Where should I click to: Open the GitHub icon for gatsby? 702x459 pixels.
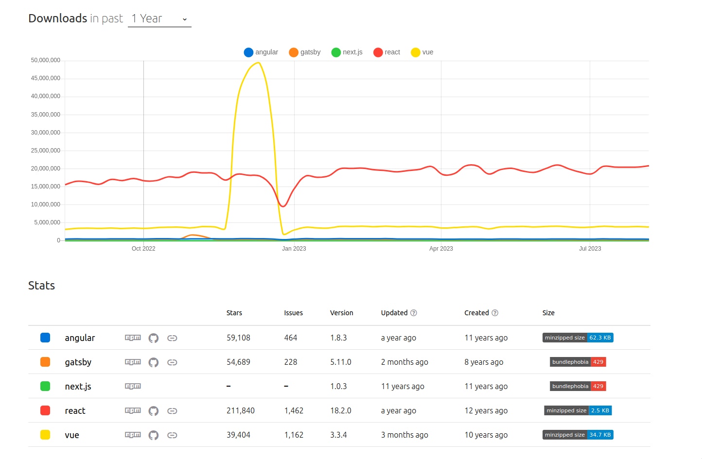(x=154, y=362)
